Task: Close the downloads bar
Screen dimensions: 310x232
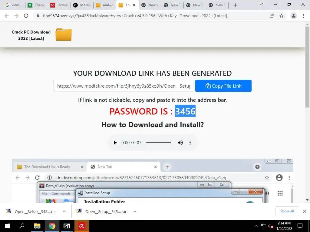Action: pos(305,211)
